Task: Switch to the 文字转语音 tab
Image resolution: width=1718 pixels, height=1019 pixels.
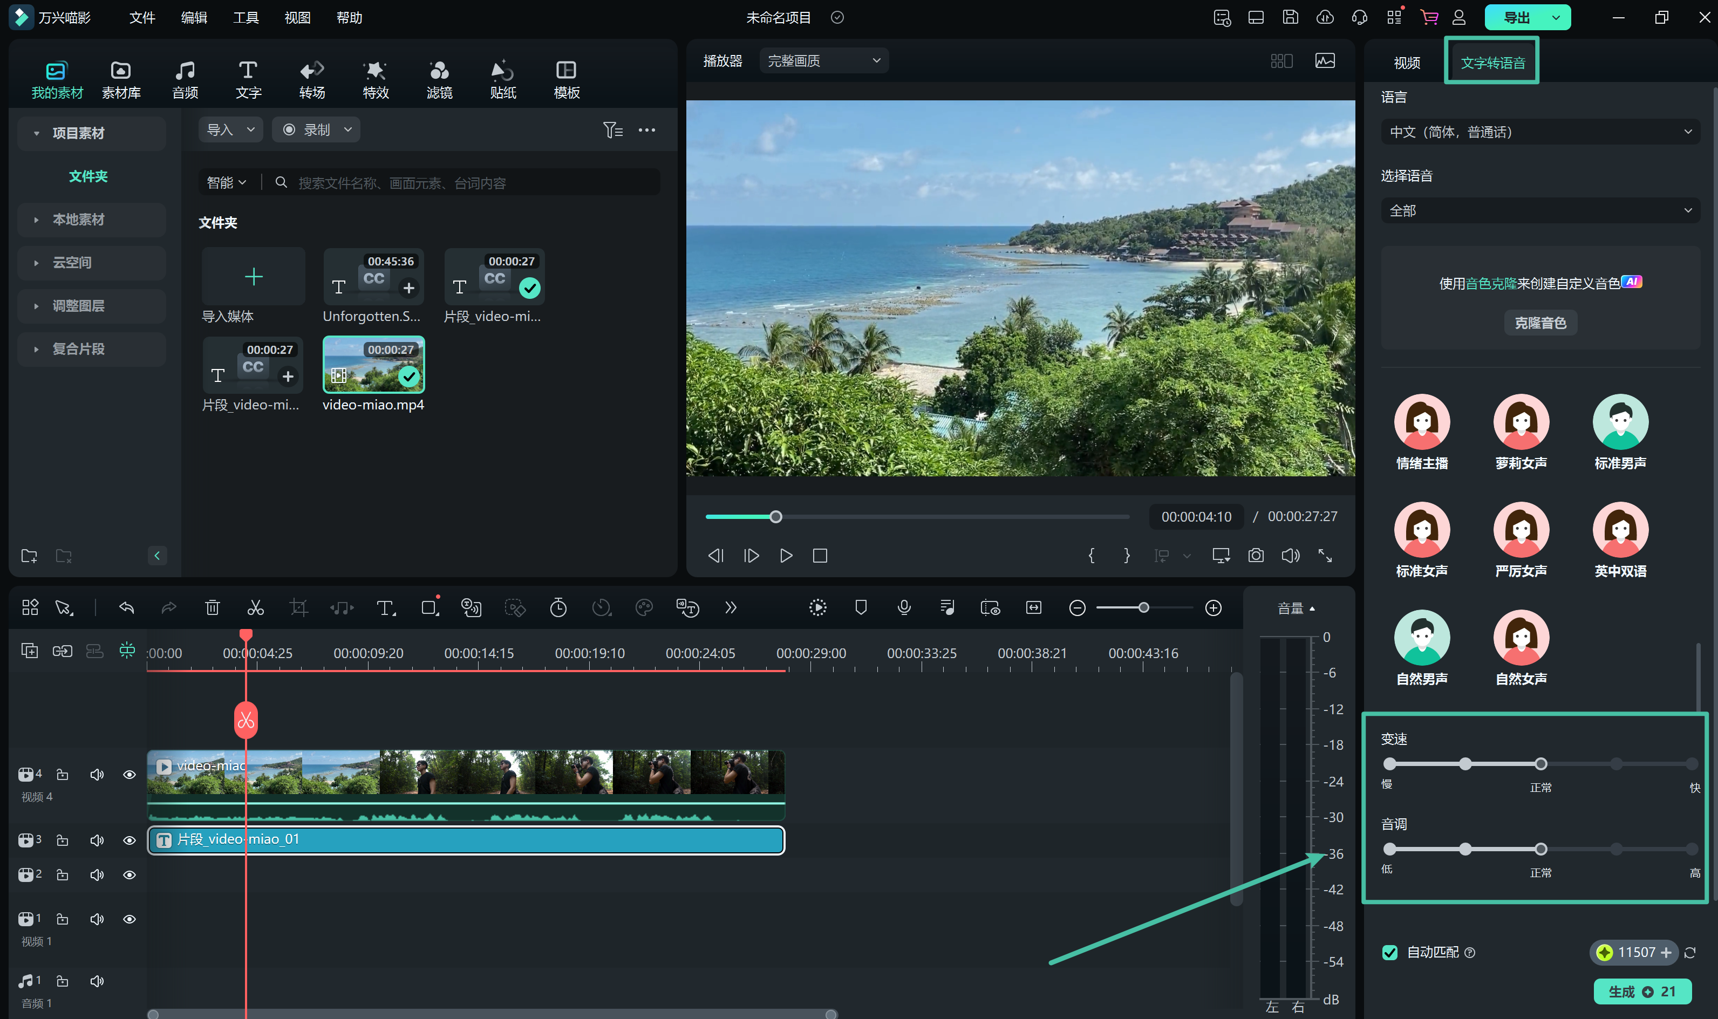Action: click(1493, 63)
